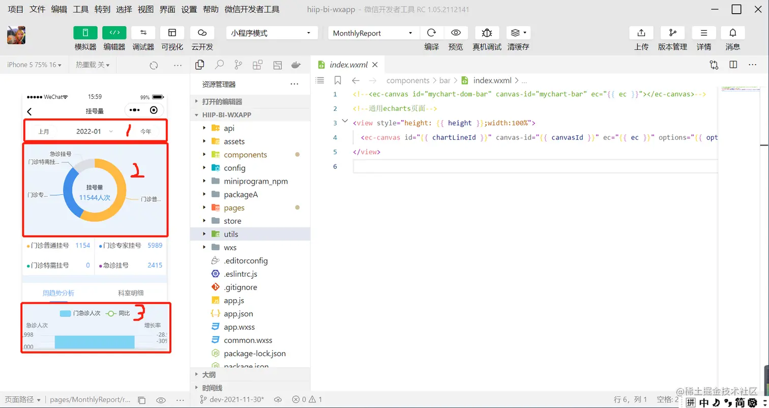Image resolution: width=769 pixels, height=408 pixels.
Task: Expand the components folder
Action: (x=250, y=155)
